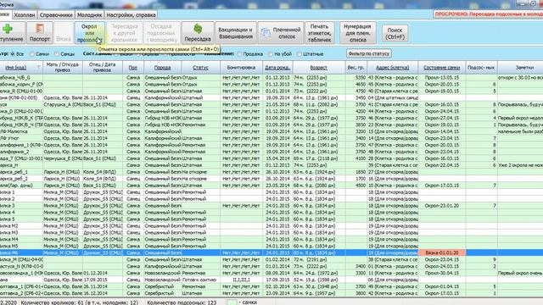Click the red Вязка-01.01.20 cell
The height and width of the screenshot is (305, 543).
click(x=442, y=252)
